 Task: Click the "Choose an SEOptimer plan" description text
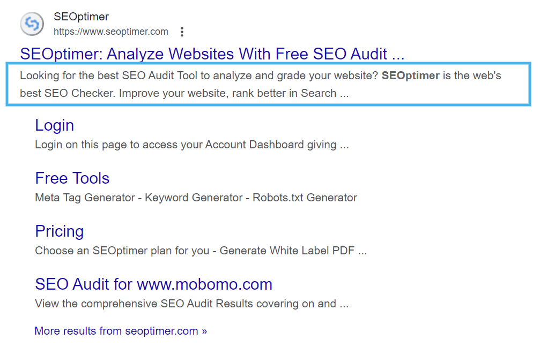(122, 251)
